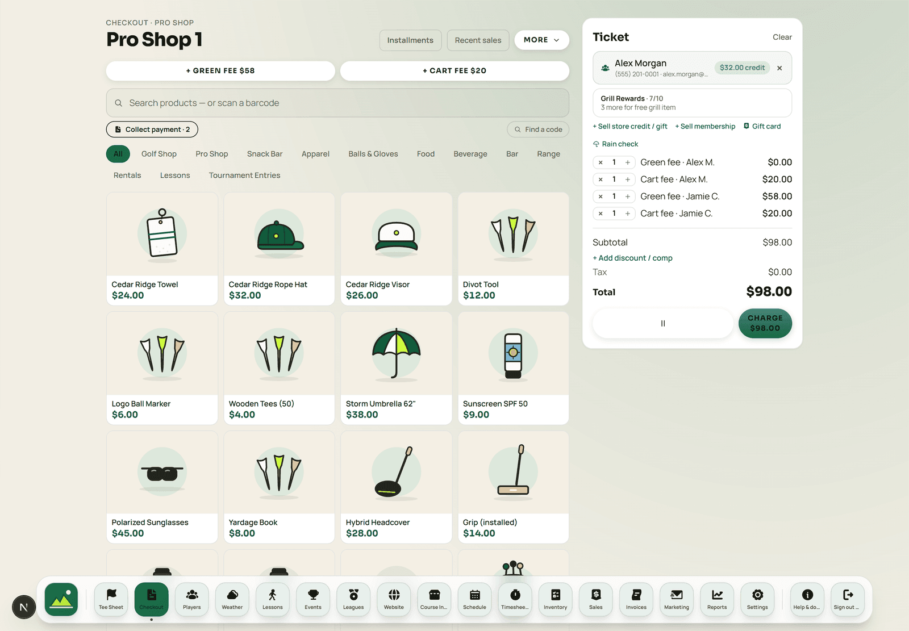Click Sell membership link
The width and height of the screenshot is (909, 631).
[705, 127]
